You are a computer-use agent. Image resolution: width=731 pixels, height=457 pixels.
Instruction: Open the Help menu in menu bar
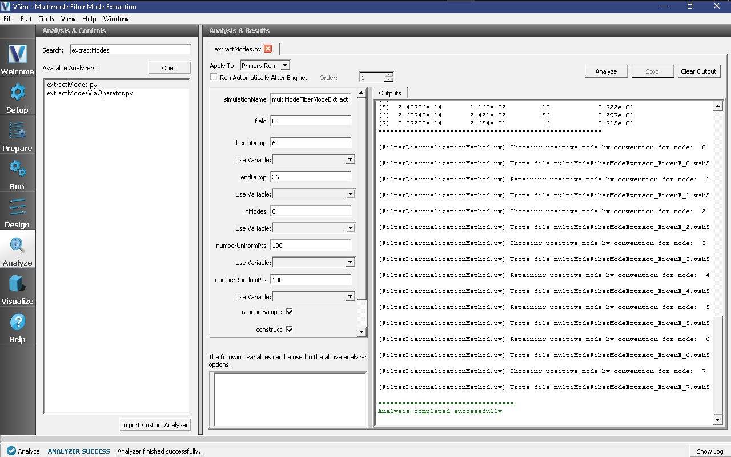[89, 19]
